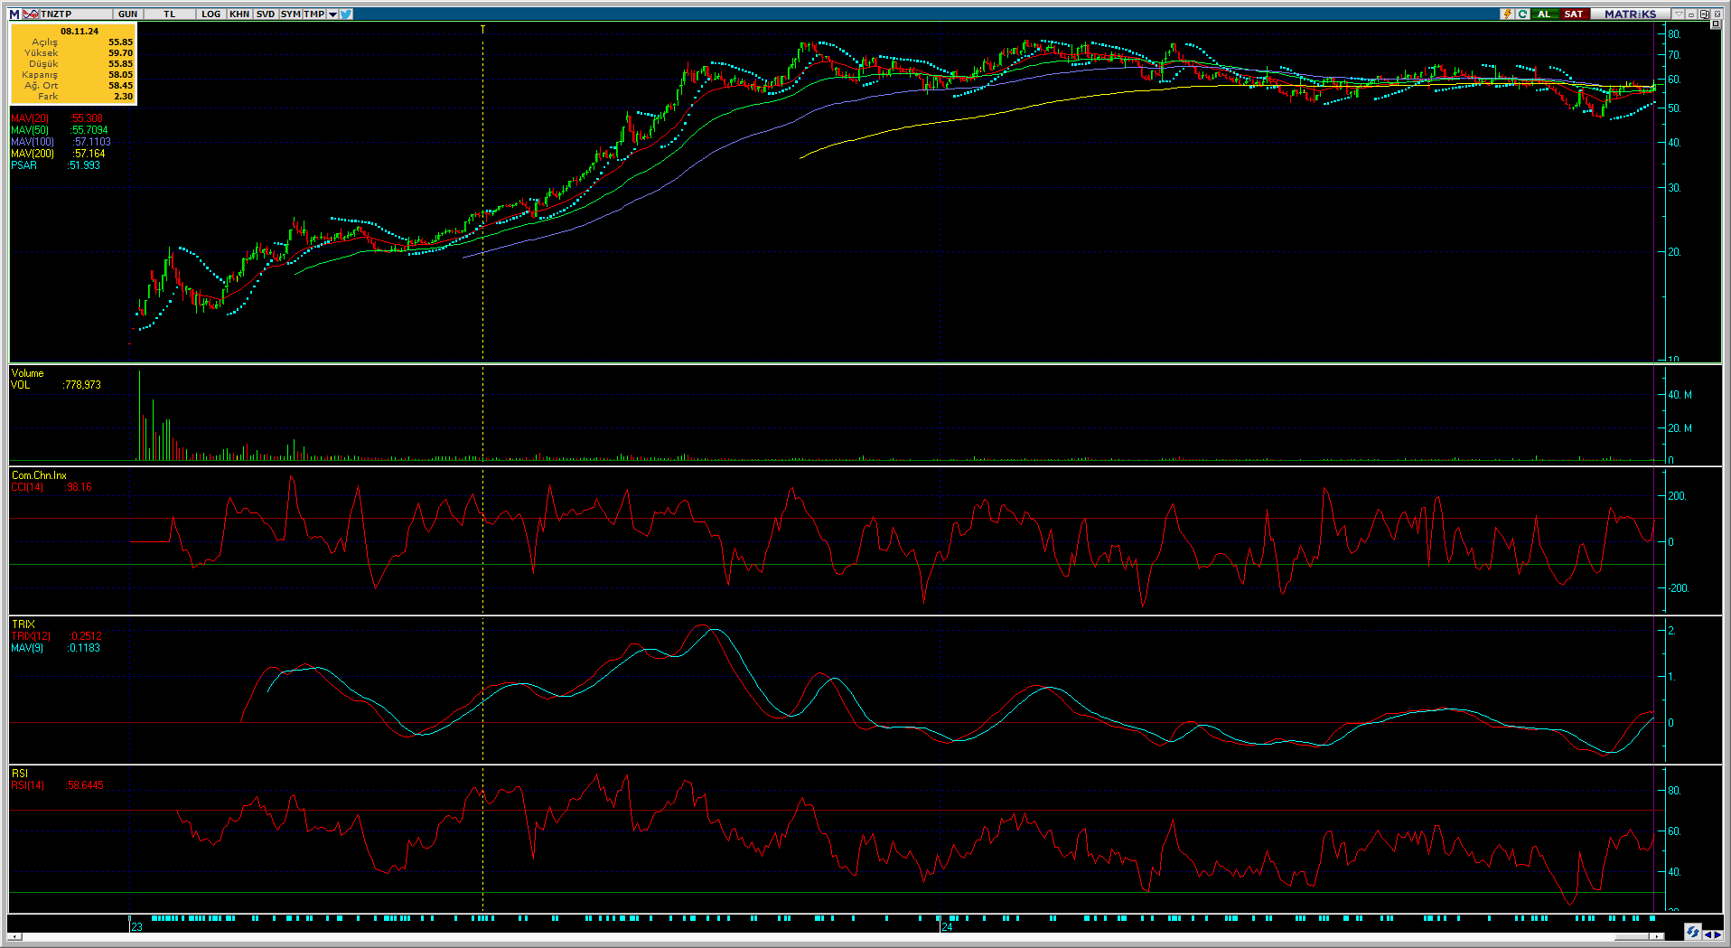Screen dimensions: 1731x948
Task: Click the horizontal scrollbar right arrow
Action: coord(1657,936)
